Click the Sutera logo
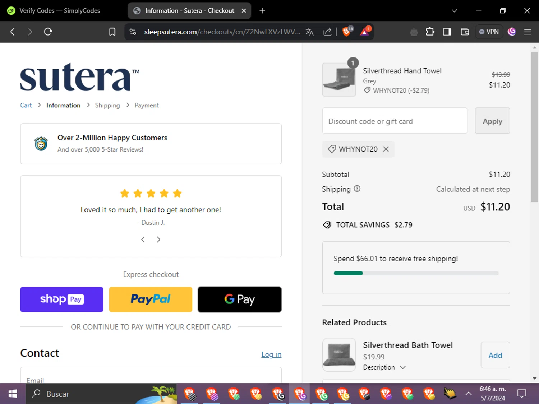This screenshot has height=404, width=539. pos(79,77)
